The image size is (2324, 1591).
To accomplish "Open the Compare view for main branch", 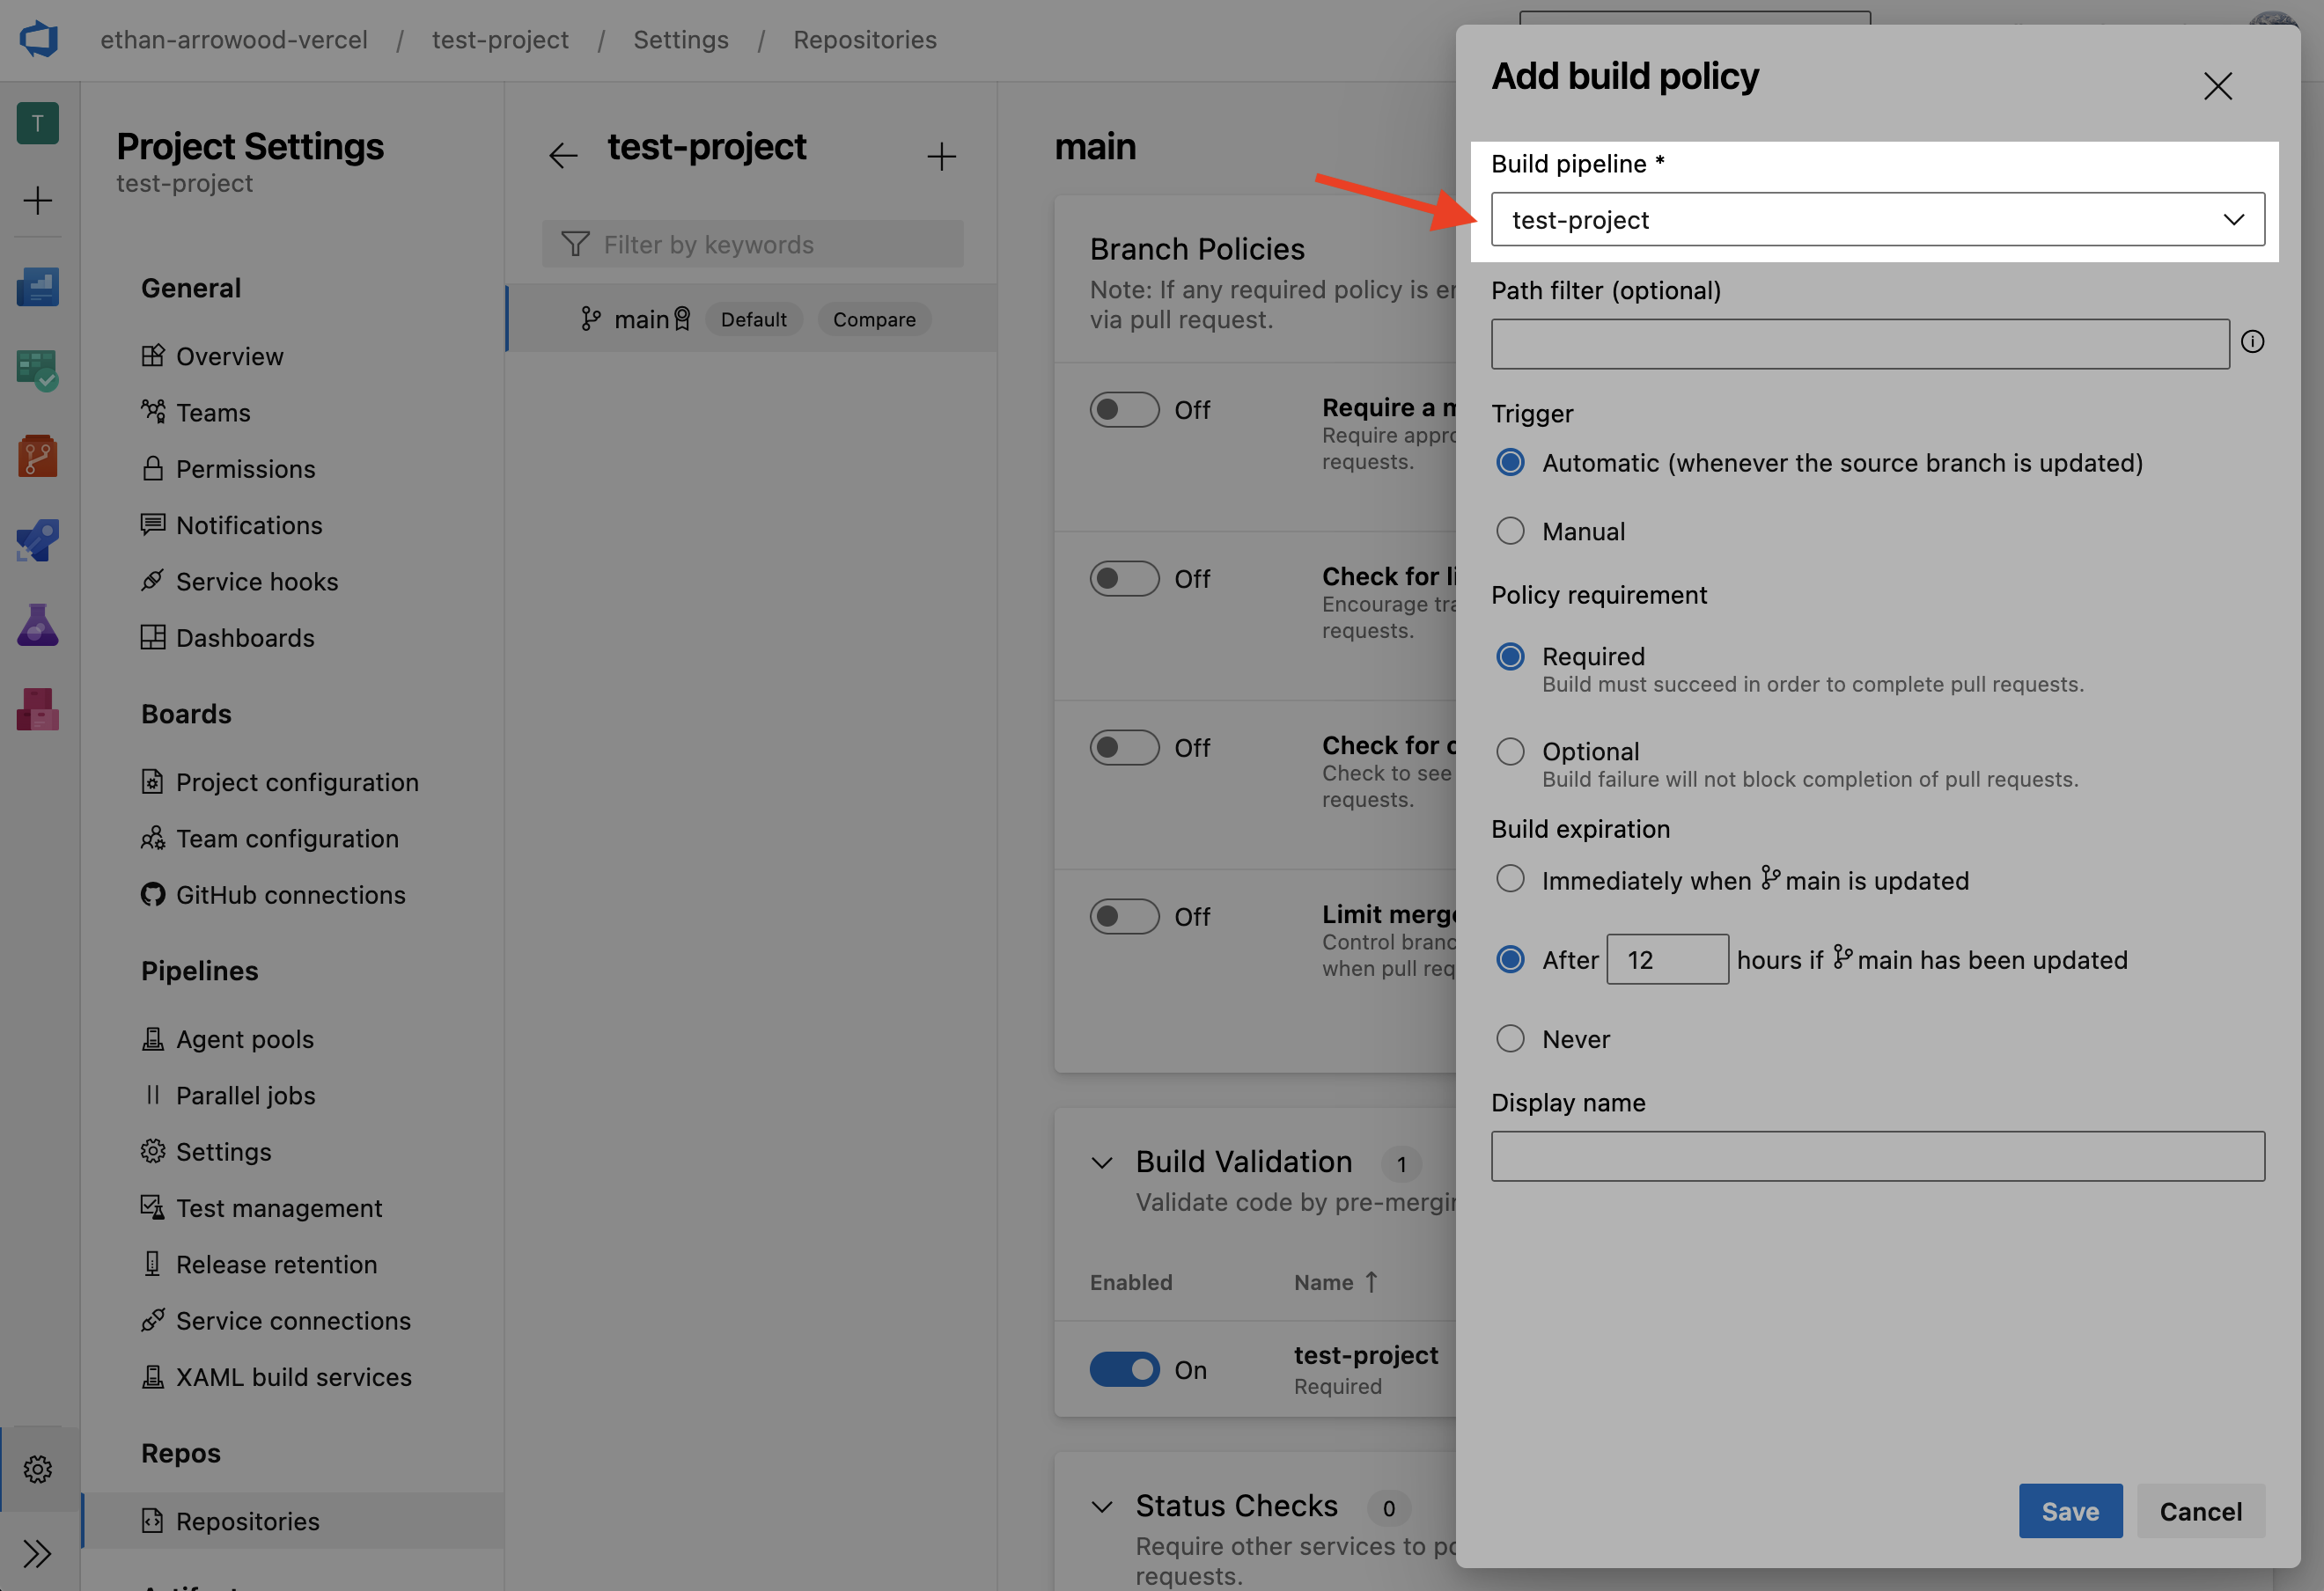I will (873, 319).
